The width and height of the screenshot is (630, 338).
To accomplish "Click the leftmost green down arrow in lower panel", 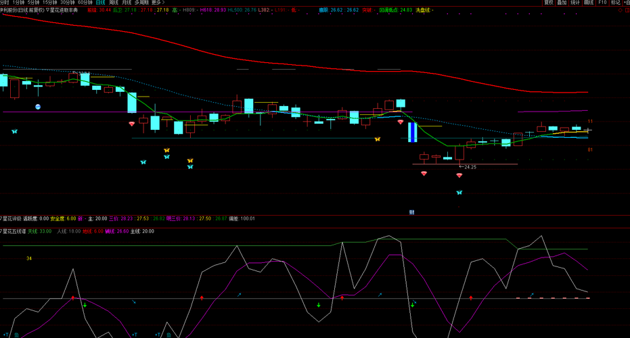I will coord(85,305).
